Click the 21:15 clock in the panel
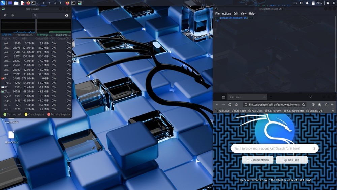The width and height of the screenshot is (337, 190). pos(319,3)
